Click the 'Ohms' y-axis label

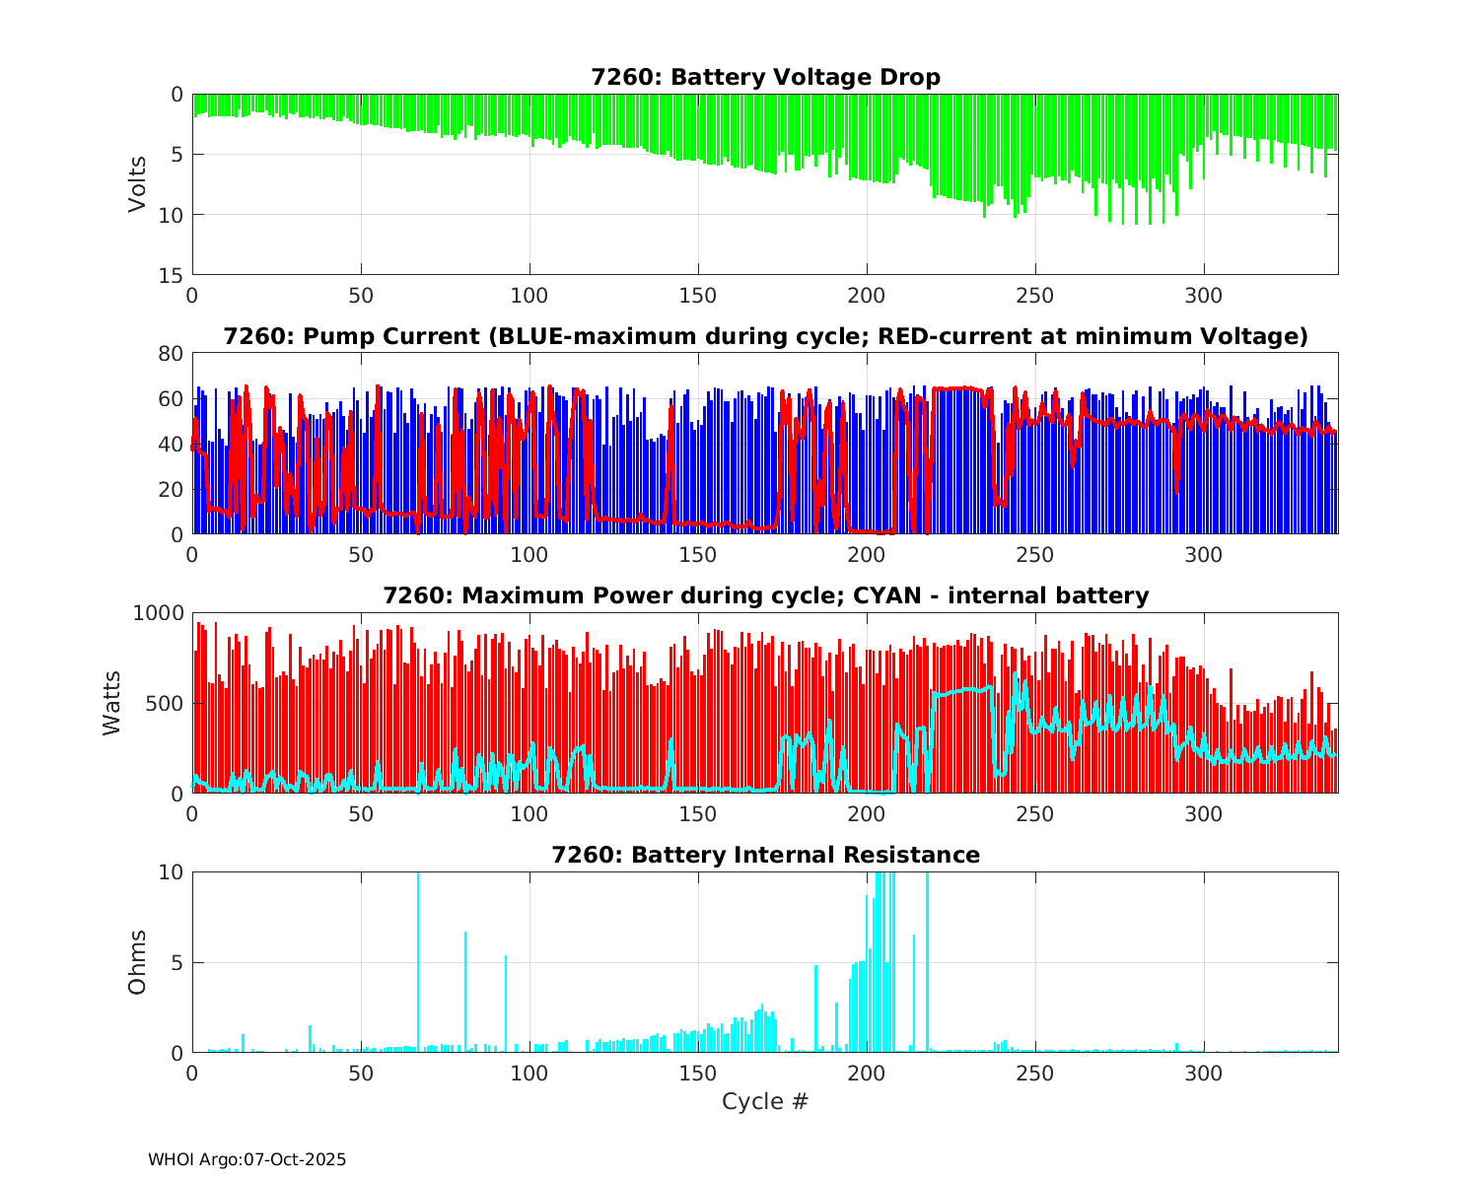[137, 962]
